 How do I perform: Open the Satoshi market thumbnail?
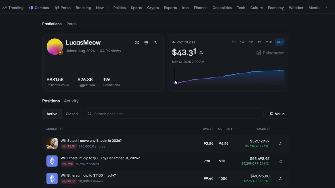point(52,144)
